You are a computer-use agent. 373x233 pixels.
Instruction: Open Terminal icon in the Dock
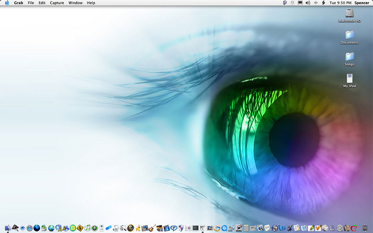pos(196,228)
